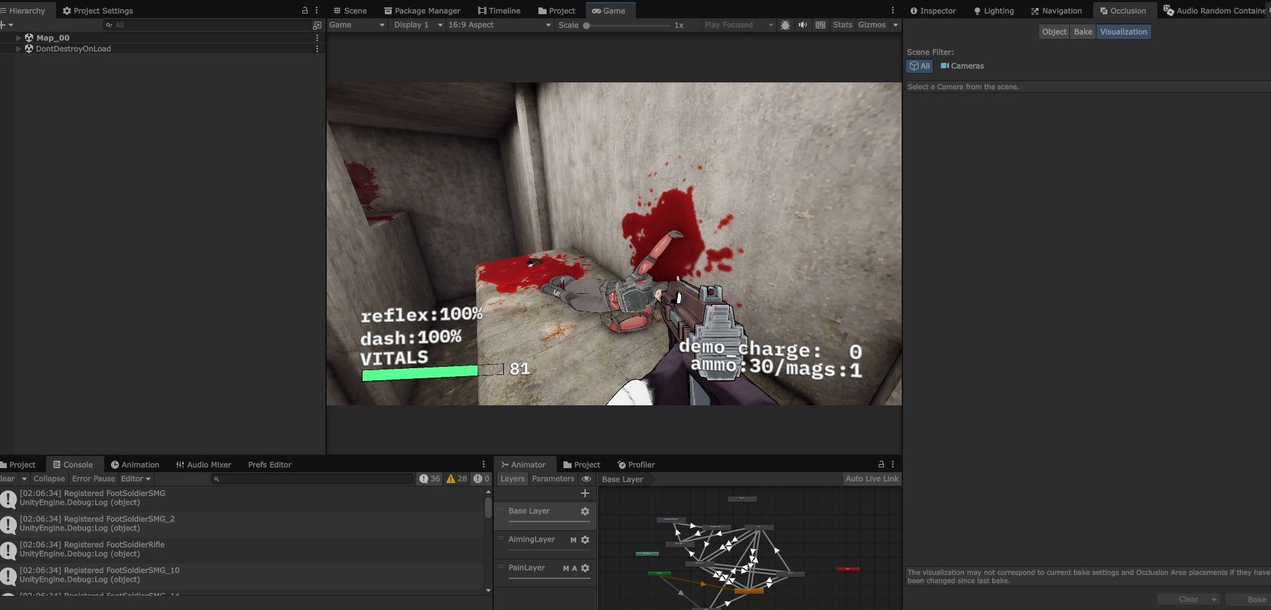Screen dimensions: 1271x610
Task: Open the Clear button dropdown arrow in Occlusion
Action: [1214, 599]
